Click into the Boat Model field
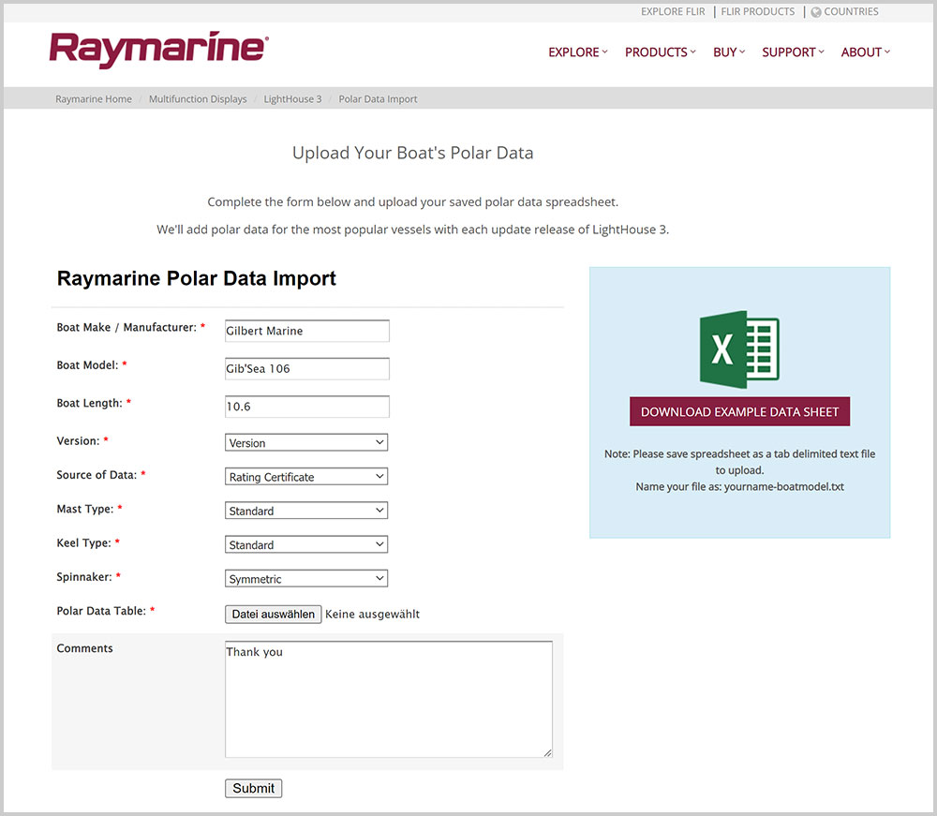Screen dimensions: 937x816 306,368
